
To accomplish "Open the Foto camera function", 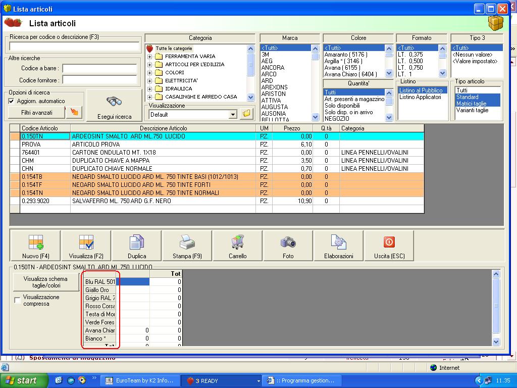I will tap(288, 246).
